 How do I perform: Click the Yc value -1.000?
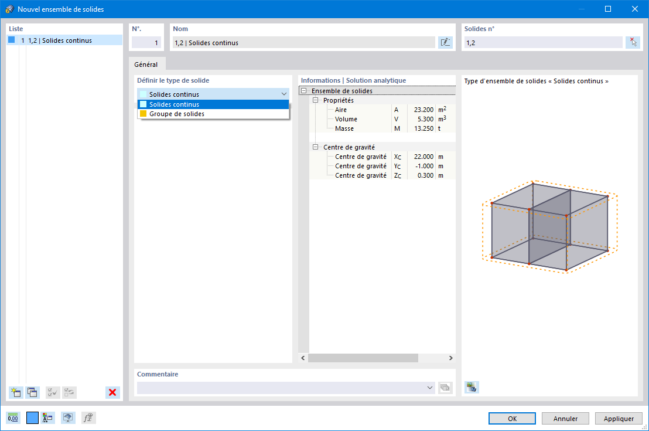pos(424,166)
